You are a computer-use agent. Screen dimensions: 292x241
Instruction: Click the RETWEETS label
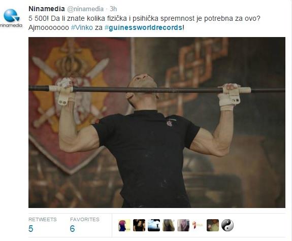pos(43,219)
